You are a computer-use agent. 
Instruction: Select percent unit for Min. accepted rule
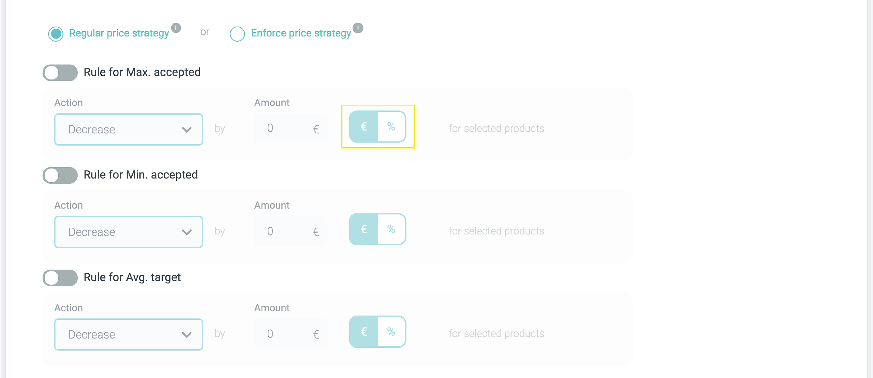point(391,229)
